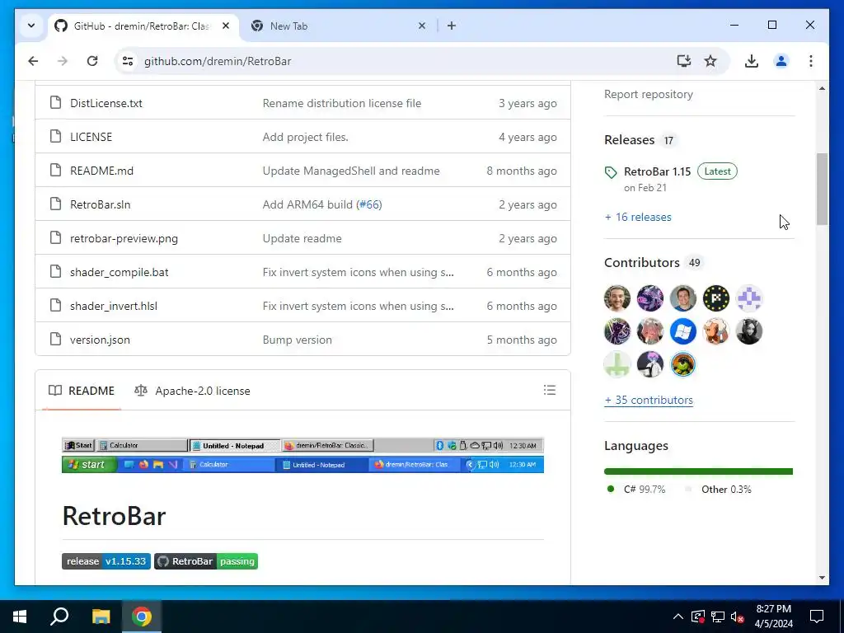Click the scrollbar down arrow
The height and width of the screenshot is (633, 844).
click(822, 578)
